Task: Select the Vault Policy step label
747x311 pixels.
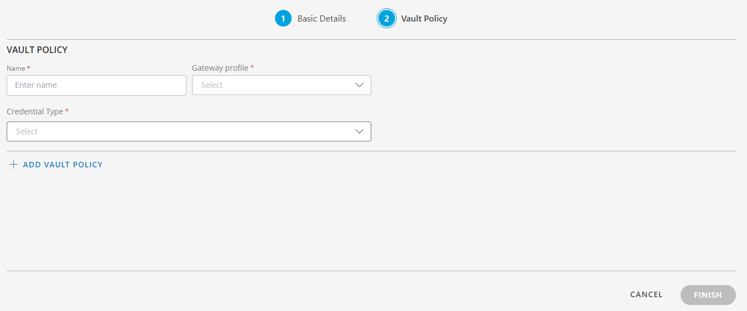Action: pos(424,19)
